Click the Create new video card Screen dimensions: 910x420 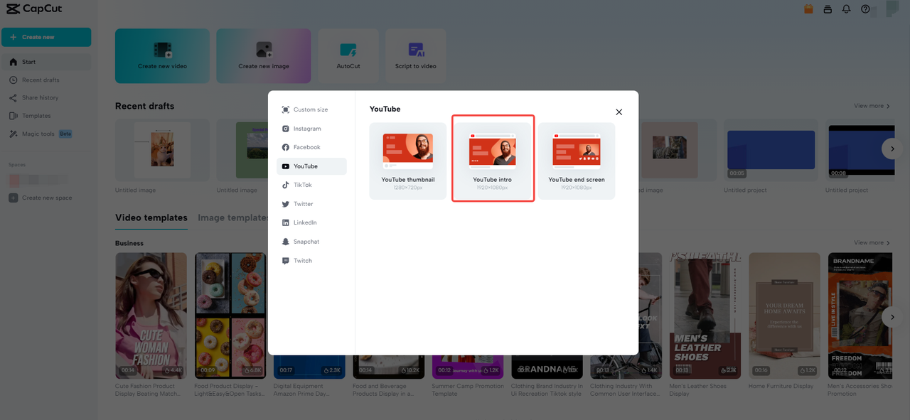point(162,56)
